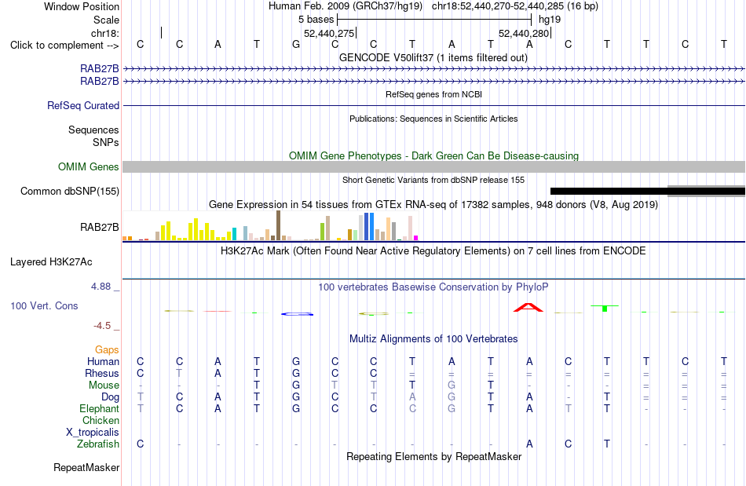Viewport: 746px width, 486px height.
Task: Click the 52,440,280 coordinate marker
Action: coord(524,33)
